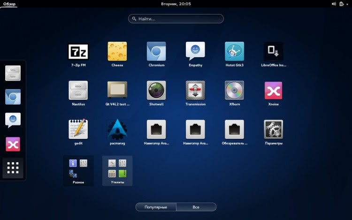
Task: Expand the Утилиты app folder
Action: point(117,171)
